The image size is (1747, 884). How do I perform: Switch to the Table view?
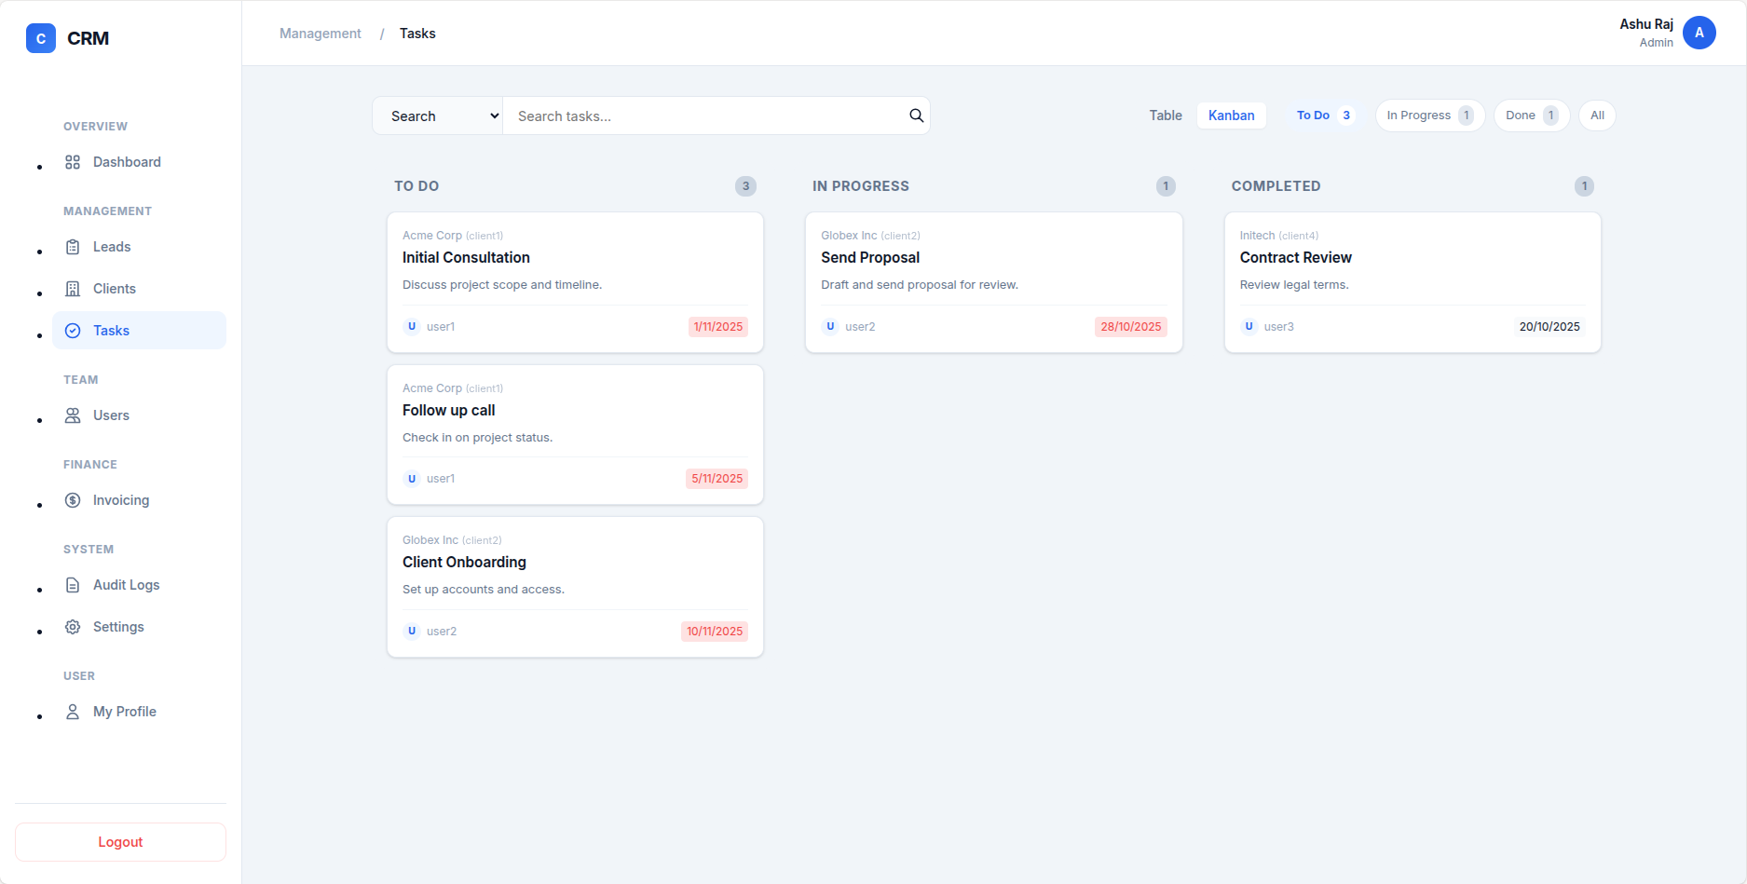point(1165,115)
